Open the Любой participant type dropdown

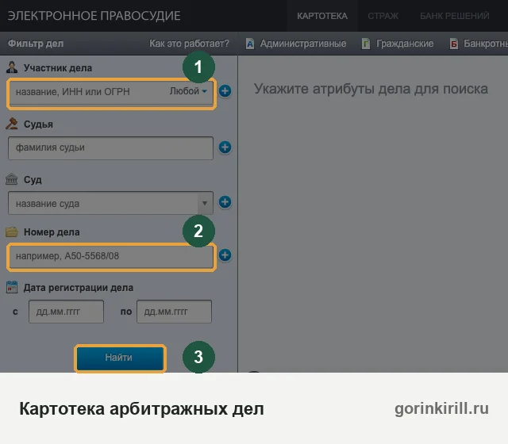tap(188, 91)
